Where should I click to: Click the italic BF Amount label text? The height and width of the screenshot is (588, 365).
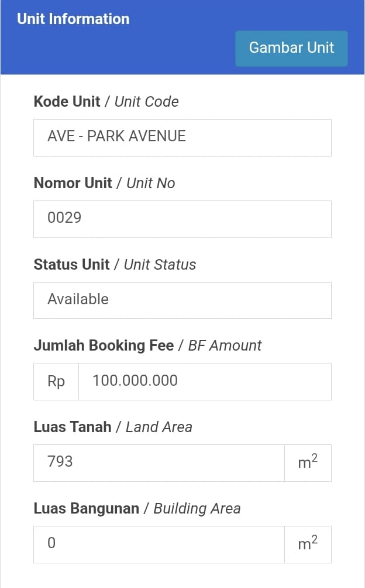click(x=225, y=345)
